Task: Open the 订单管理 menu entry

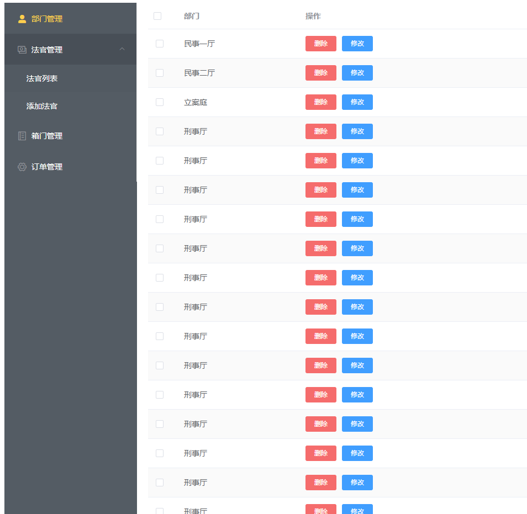Action: (x=47, y=167)
